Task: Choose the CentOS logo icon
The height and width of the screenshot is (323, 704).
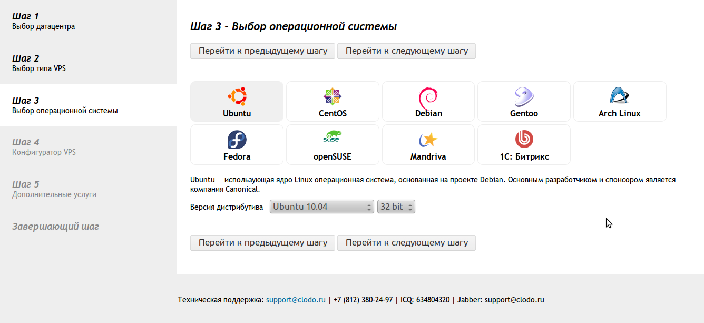Action: (x=333, y=96)
